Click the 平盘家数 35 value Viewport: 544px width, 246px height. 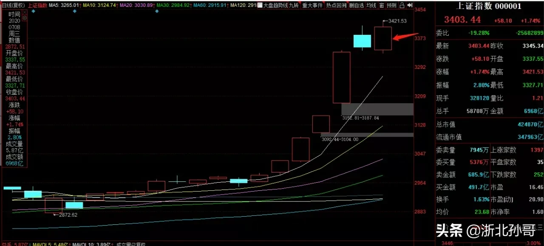pyautogui.click(x=540, y=162)
